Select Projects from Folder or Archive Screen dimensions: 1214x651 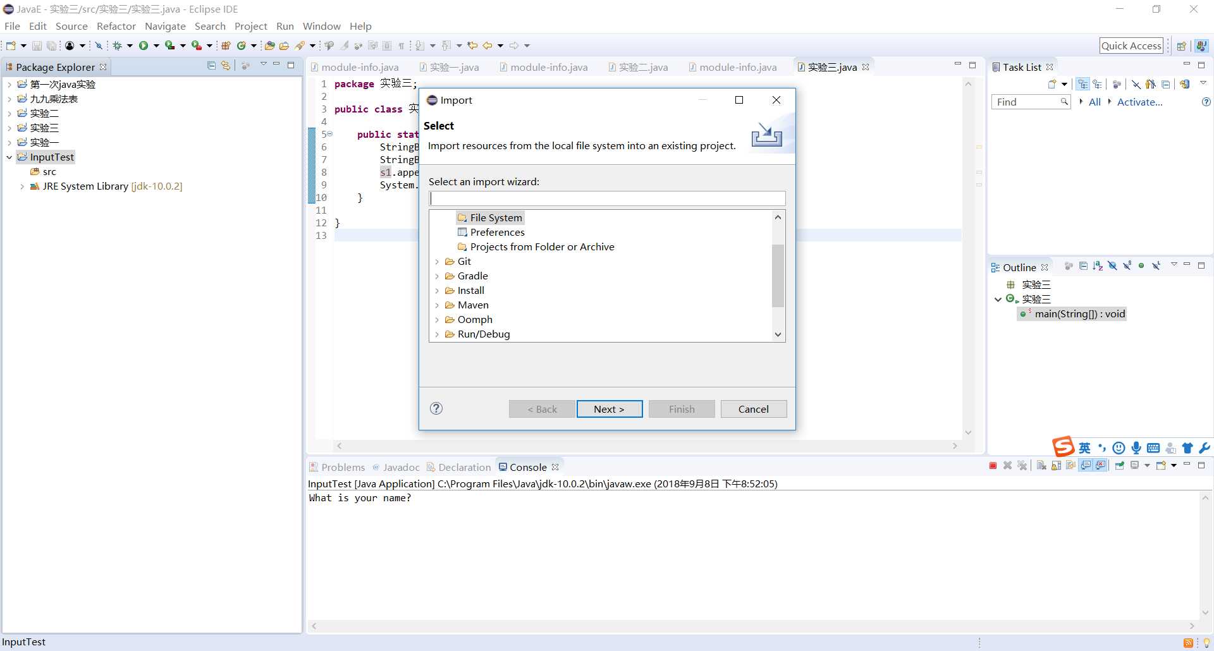pos(536,246)
